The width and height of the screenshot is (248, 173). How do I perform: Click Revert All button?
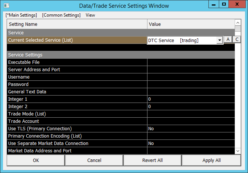tap(152, 160)
